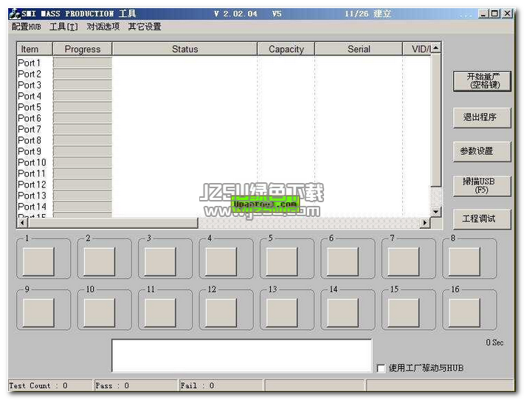Click the Fail : 0 status field
The image size is (524, 400).
point(221,385)
